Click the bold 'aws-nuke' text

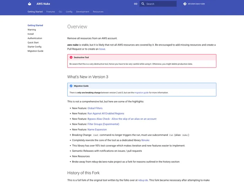pos(73,45)
